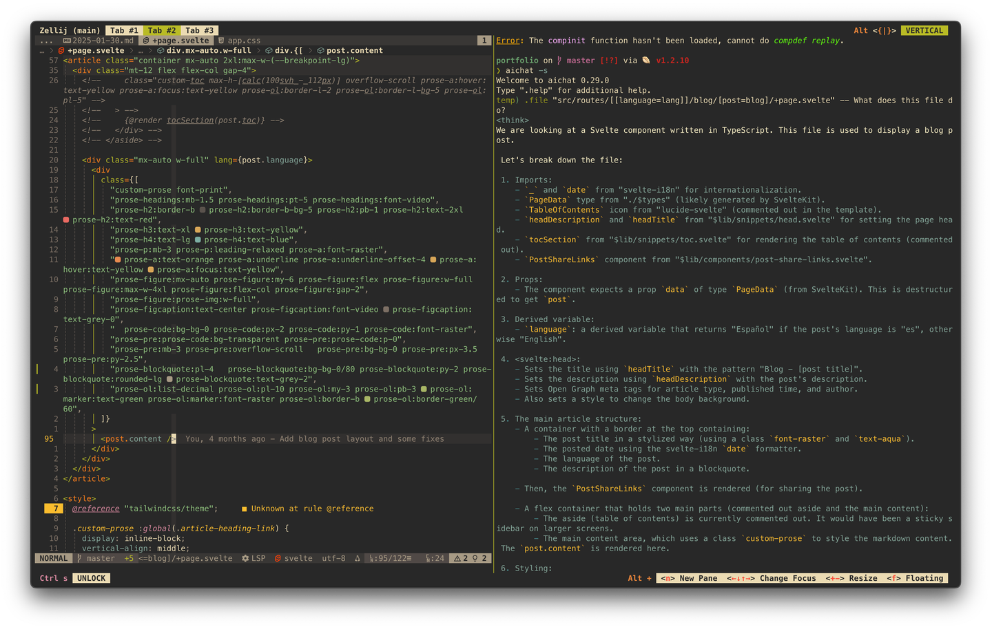Click the CSS icon next to app.css
The height and width of the screenshot is (629, 992).
(x=221, y=40)
